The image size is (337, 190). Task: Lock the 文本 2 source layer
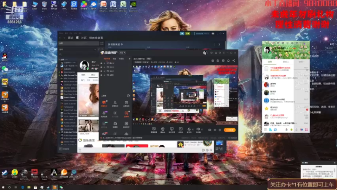pyautogui.click(x=104, y=67)
